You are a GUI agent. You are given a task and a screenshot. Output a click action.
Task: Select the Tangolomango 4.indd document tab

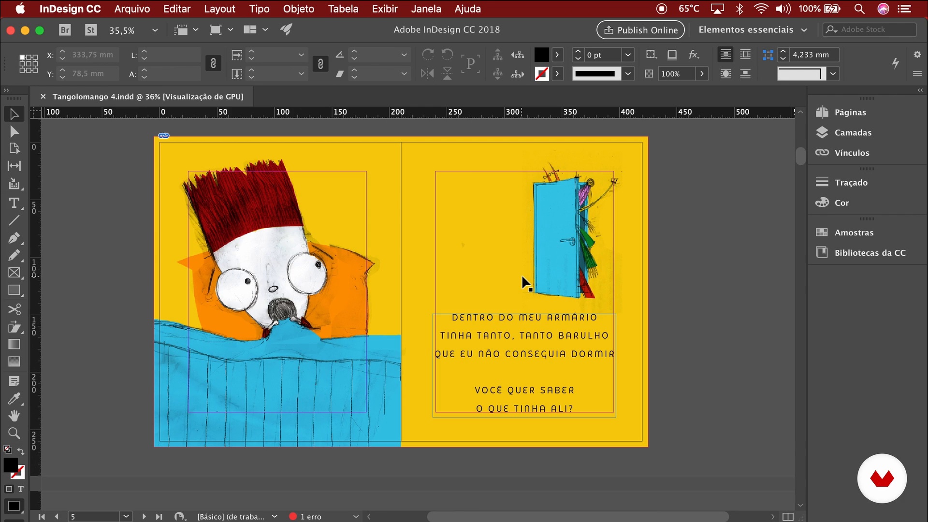[x=147, y=97]
